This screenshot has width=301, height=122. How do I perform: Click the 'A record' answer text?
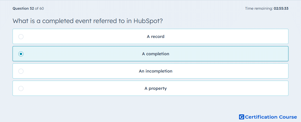pyautogui.click(x=155, y=36)
